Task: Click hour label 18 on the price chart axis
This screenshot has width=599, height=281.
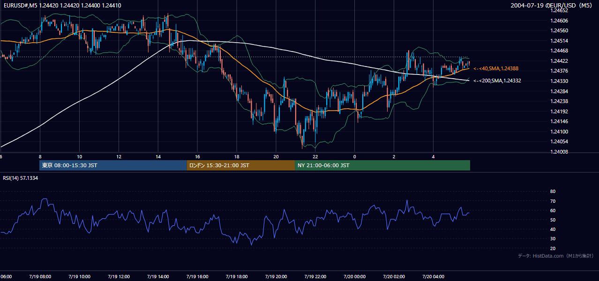Action: tap(237, 157)
